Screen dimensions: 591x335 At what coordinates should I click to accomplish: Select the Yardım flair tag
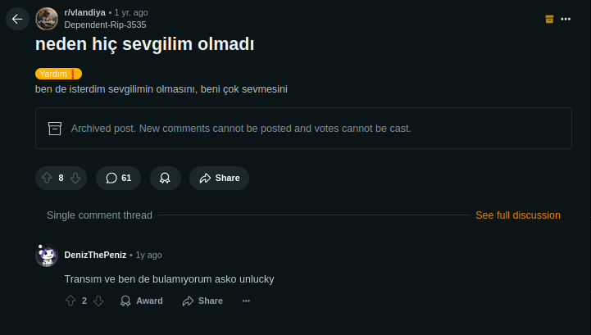coord(58,74)
